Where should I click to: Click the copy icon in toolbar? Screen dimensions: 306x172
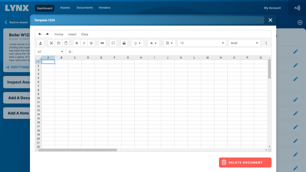click(x=59, y=43)
